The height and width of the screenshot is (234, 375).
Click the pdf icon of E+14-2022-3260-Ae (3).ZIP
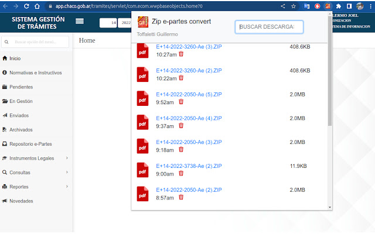point(142,51)
